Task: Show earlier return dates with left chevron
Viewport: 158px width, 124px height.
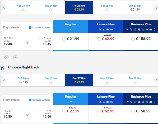Action: tap(4, 80)
